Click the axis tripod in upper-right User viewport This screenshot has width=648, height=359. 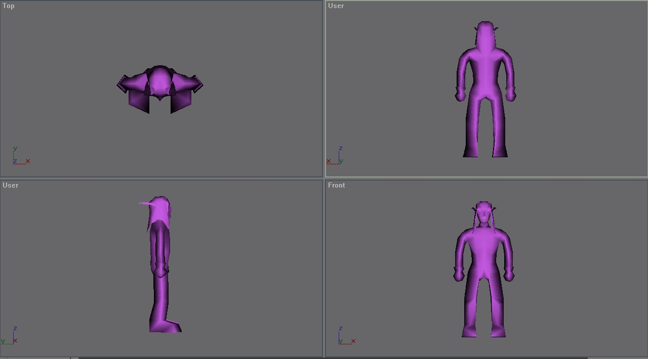336,156
